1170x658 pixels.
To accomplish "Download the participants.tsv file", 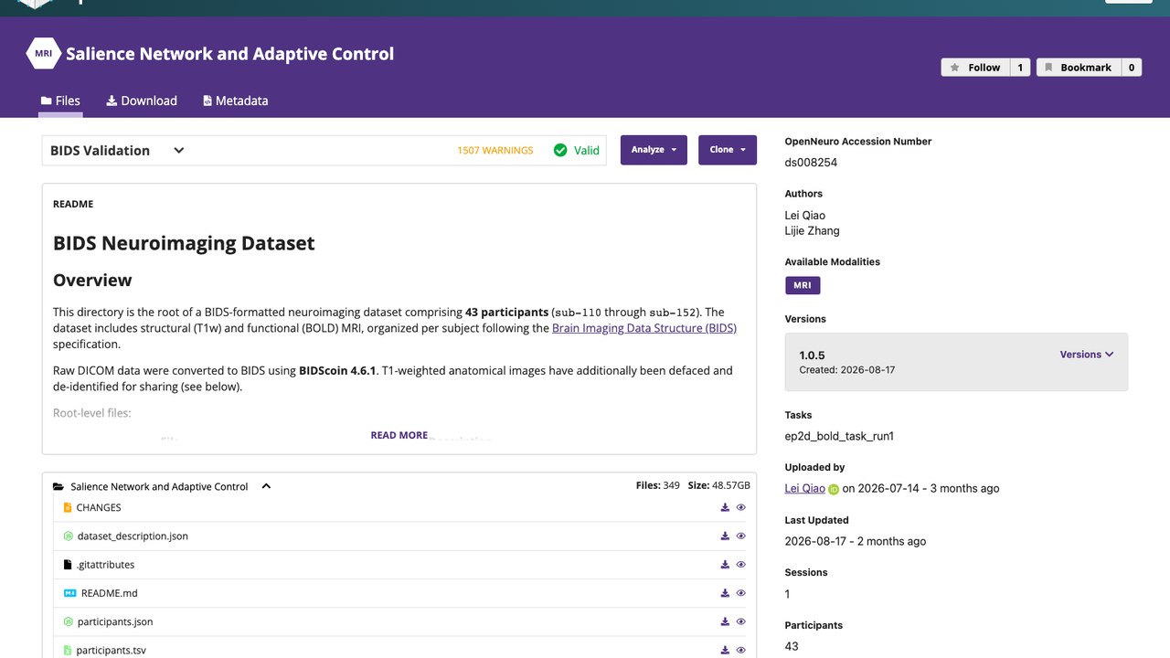I will [725, 650].
